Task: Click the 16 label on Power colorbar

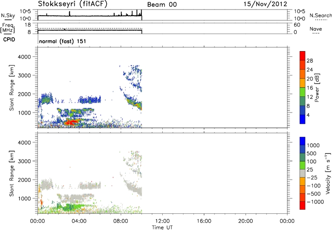Action: (x=310, y=88)
